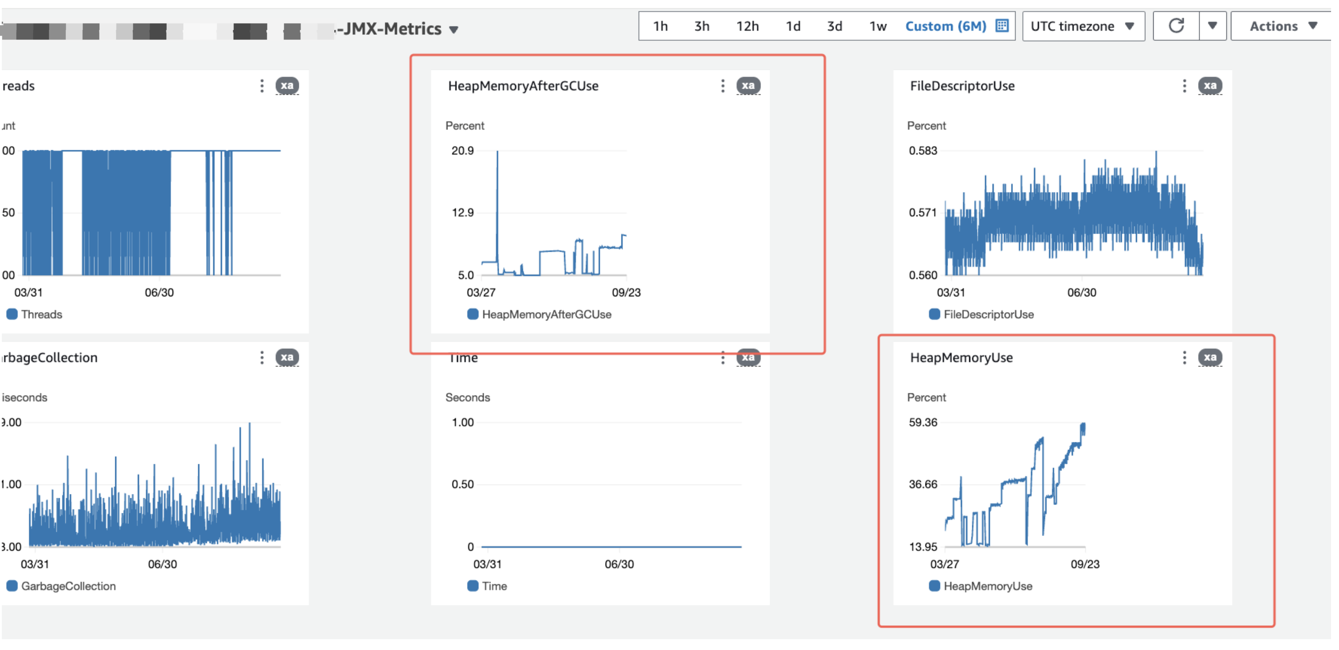
Task: Open the HeapMemoryUse widget three-dot menu
Action: click(1184, 358)
